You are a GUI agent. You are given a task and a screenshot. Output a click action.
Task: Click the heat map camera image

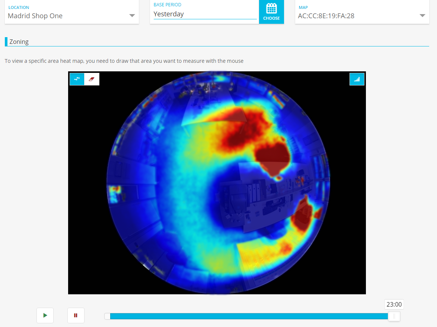(x=217, y=183)
